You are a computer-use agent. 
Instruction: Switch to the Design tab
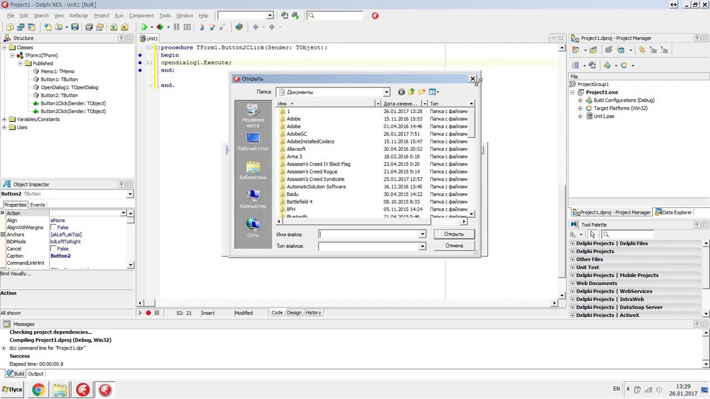[x=294, y=313]
